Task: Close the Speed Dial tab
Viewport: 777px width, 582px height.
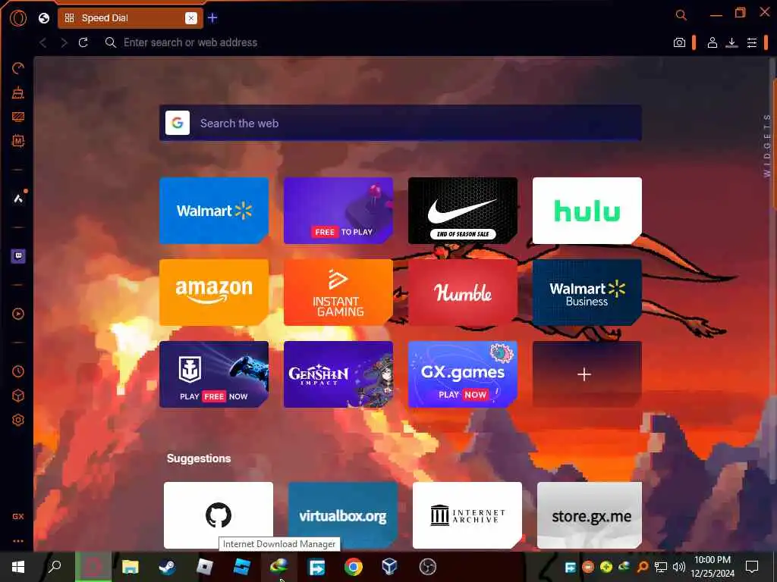Action: click(190, 18)
